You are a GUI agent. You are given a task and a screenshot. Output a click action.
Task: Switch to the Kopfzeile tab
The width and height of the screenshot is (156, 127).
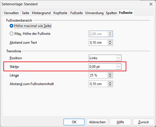pyautogui.click(x=60, y=13)
